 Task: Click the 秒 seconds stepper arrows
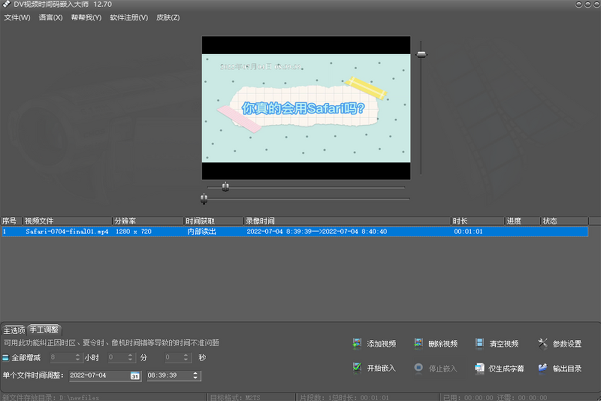coord(187,357)
